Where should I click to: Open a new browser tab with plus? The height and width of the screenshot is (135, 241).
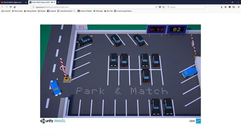(59, 2)
